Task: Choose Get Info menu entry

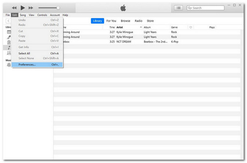Action: pyautogui.click(x=37, y=47)
